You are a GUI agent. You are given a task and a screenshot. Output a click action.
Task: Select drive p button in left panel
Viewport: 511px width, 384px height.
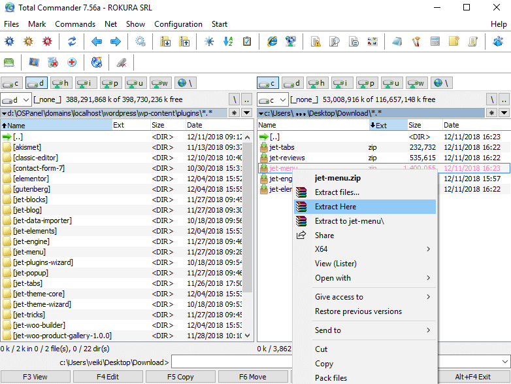111,83
